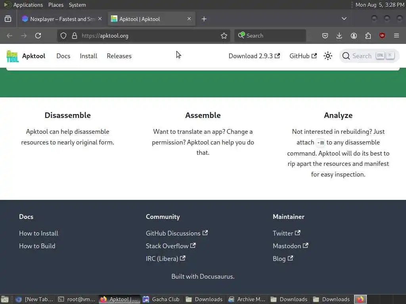Image resolution: width=406 pixels, height=304 pixels.
Task: Click the clock showing Mon Aug 5
Action: (379, 5)
